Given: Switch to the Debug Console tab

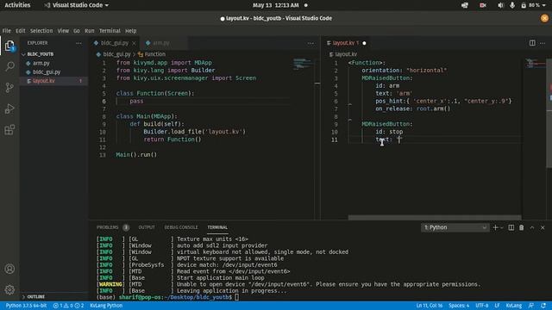Looking at the screenshot, I should pyautogui.click(x=181, y=227).
